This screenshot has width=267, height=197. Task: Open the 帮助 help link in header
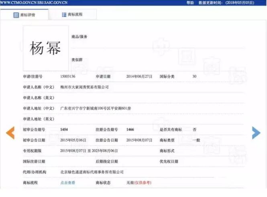[x=190, y=2]
